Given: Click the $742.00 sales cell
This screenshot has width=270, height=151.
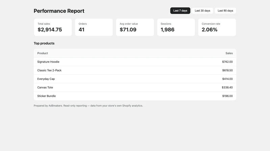Looking at the screenshot, I should [227, 62].
